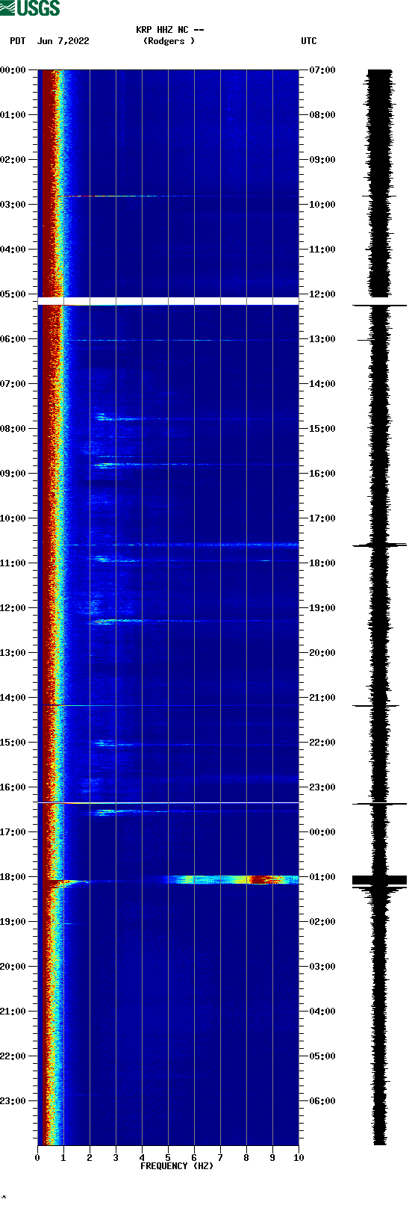Screen dimensions: 412x1205
Task: Click the PDT timezone label
Action: point(18,41)
